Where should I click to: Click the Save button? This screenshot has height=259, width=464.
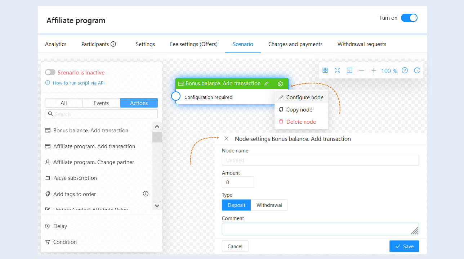pos(404,246)
